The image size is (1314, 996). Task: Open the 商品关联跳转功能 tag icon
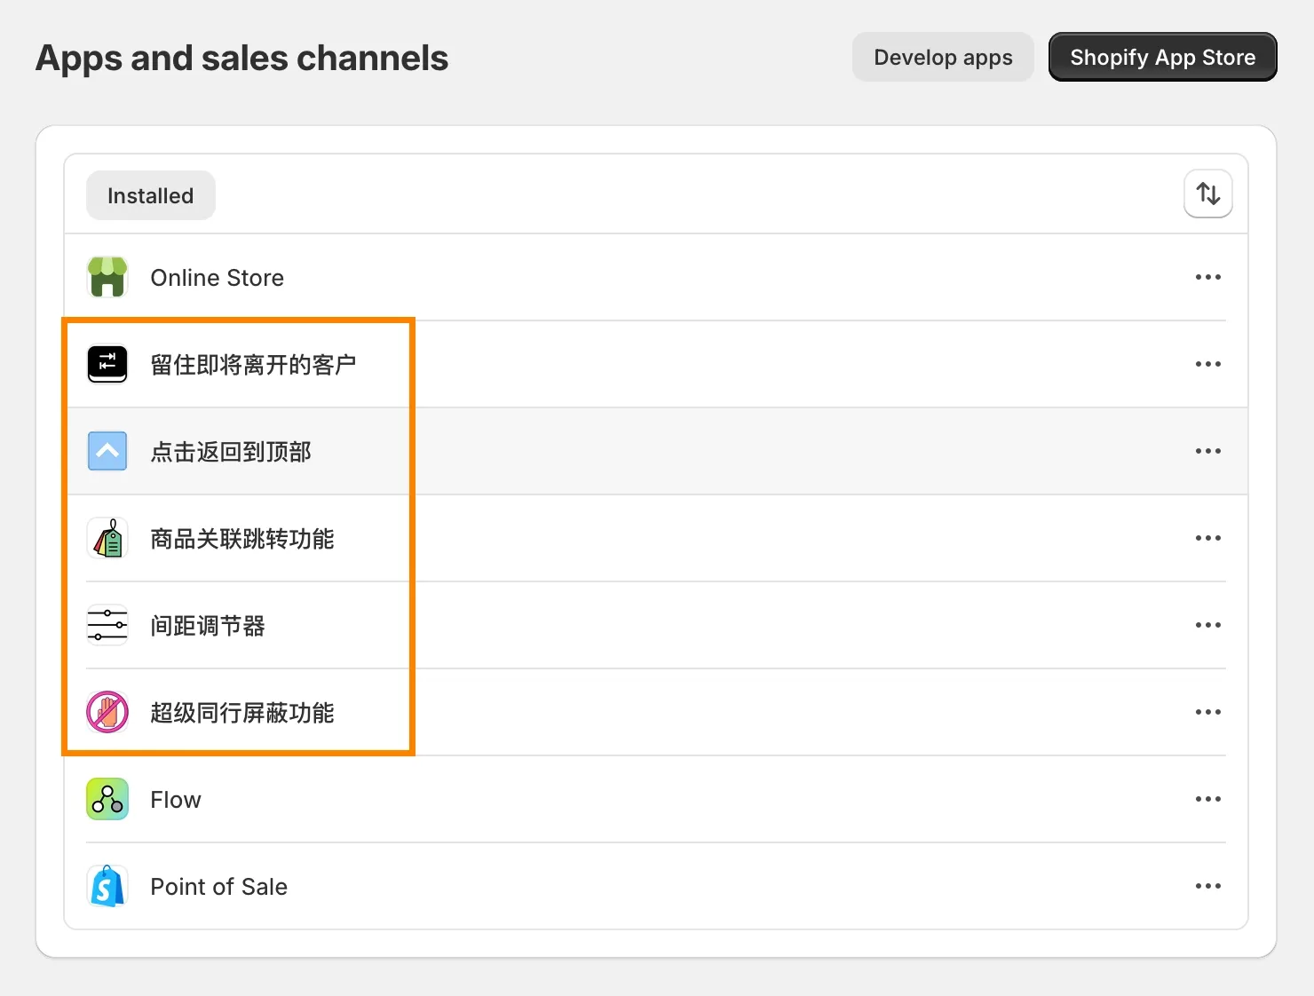click(107, 538)
